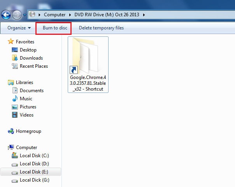The width and height of the screenshot is (235, 187).
Task: Click the Music note icon
Action: click(x=15, y=98)
